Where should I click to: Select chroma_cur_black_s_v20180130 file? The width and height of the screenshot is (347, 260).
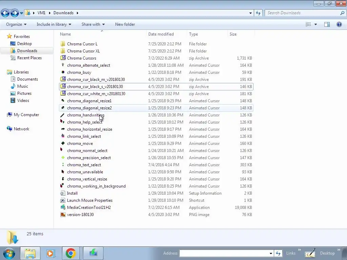[156, 86]
